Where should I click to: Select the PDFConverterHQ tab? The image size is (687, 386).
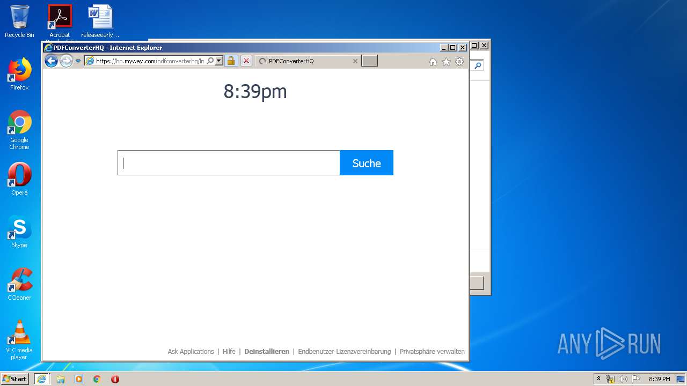point(308,61)
